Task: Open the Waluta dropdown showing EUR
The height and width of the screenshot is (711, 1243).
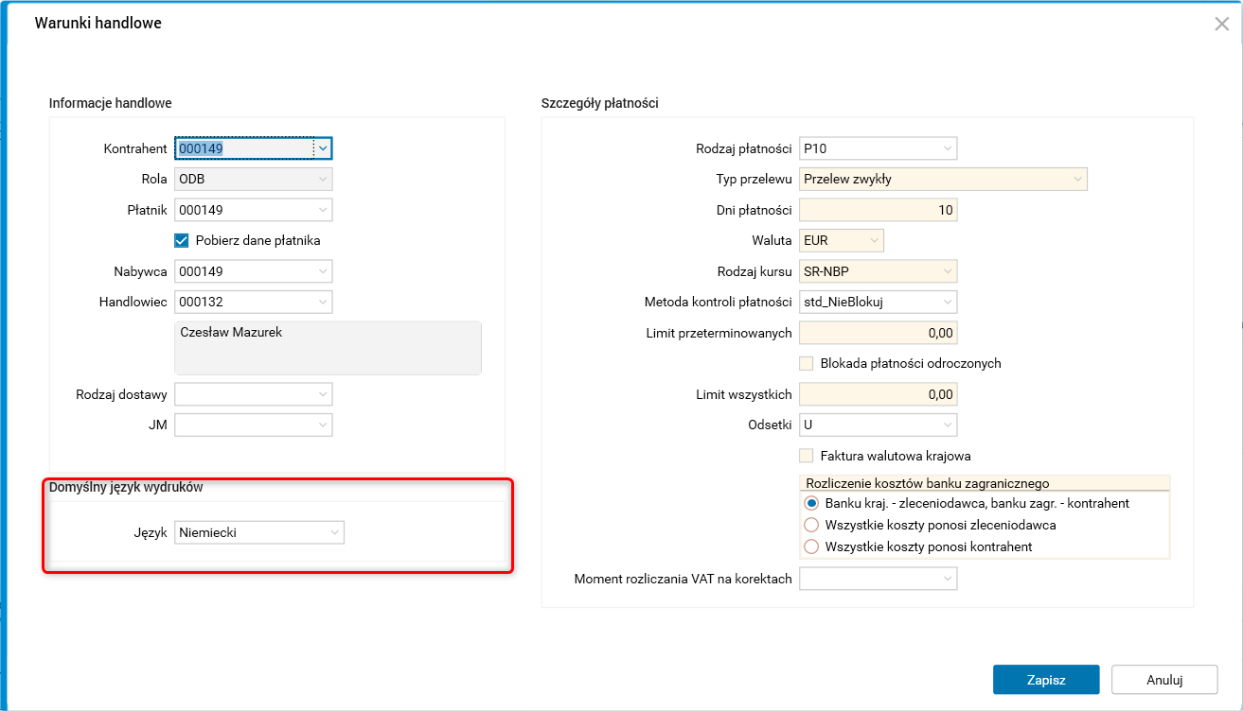Action: pos(872,240)
